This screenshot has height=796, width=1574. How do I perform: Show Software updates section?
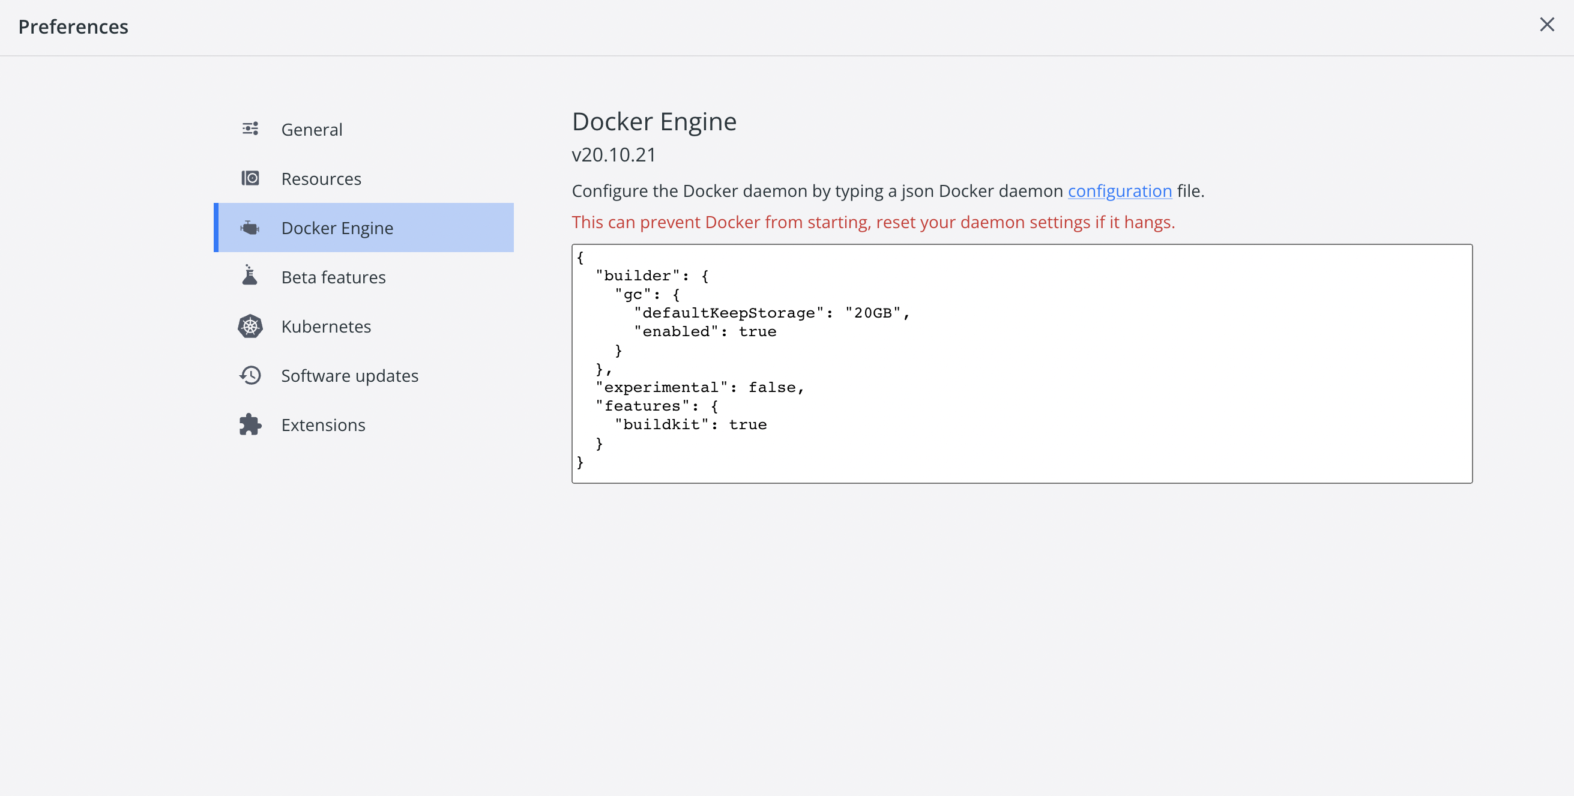point(349,376)
